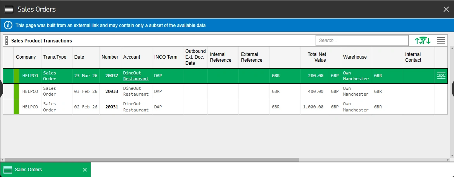454x177 pixels.
Task: Open the hamburger menu beside the search box
Action: point(441,40)
